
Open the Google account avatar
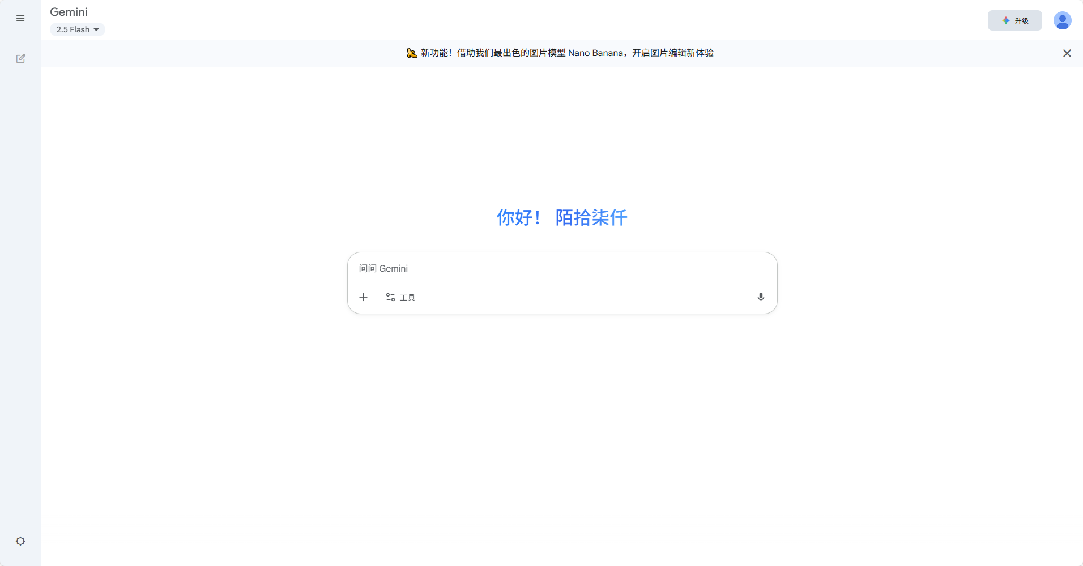point(1062,21)
